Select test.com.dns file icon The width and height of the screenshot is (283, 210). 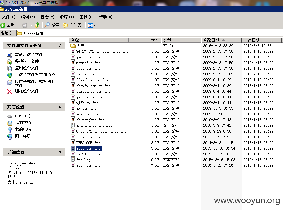coord(73,68)
